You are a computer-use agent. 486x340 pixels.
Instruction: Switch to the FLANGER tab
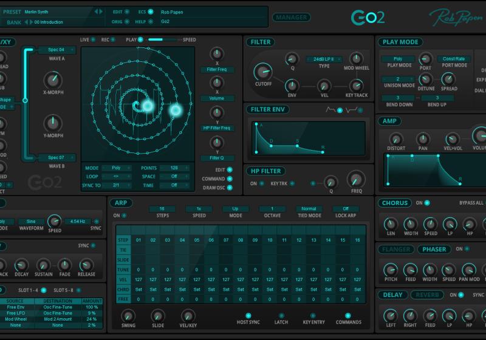point(396,250)
